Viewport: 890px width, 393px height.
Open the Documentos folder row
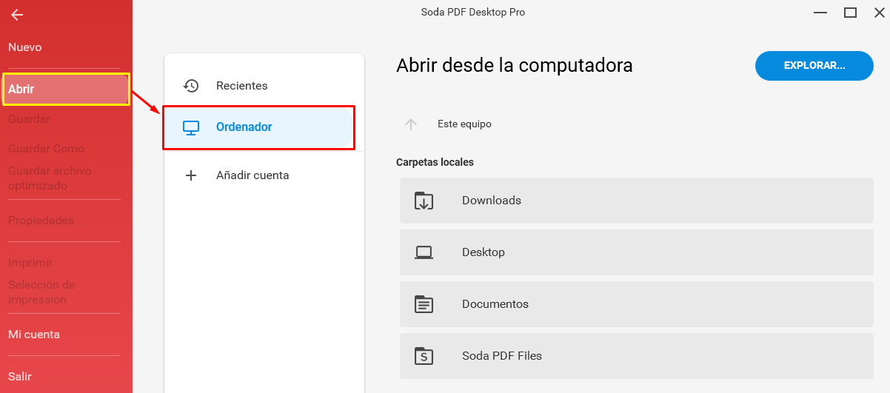click(637, 304)
